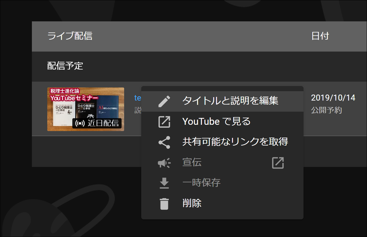This screenshot has width=367, height=237.
Task: Click the 日付 column header
Action: 320,36
